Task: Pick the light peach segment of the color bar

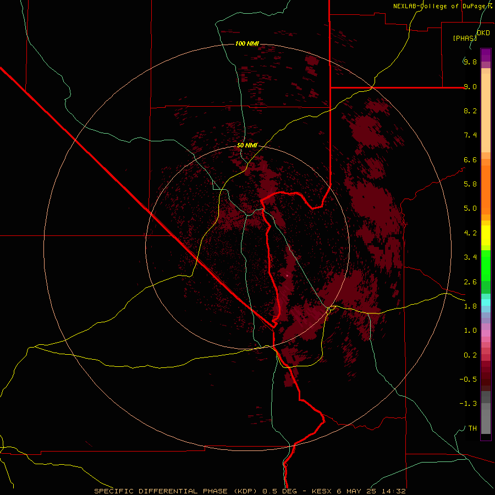Action: [486, 113]
